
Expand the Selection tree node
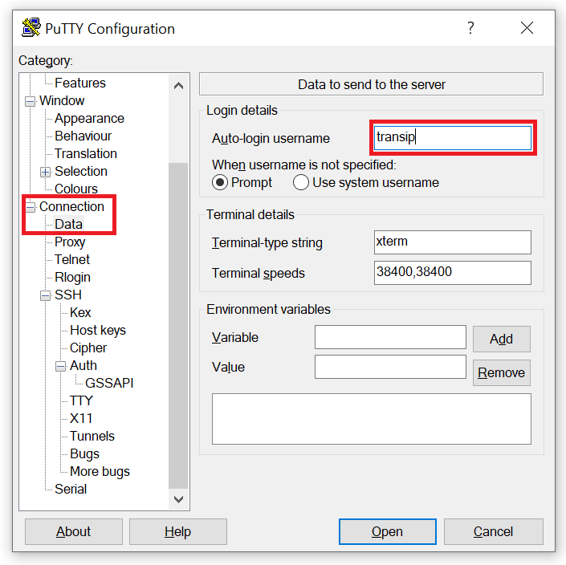point(45,172)
